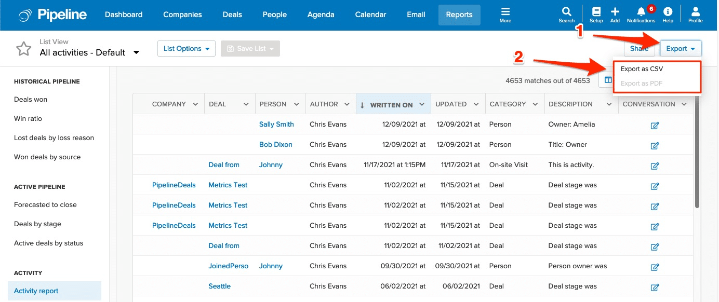This screenshot has height=302, width=719.
Task: Open the Seattle deal link
Action: [x=220, y=286]
